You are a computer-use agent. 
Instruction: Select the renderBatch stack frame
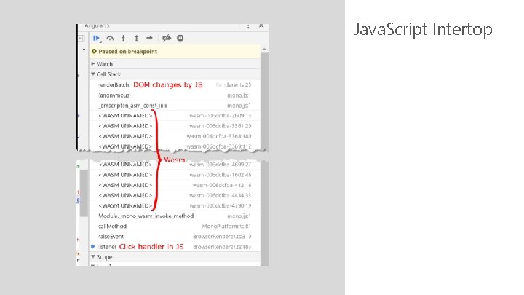(x=175, y=85)
